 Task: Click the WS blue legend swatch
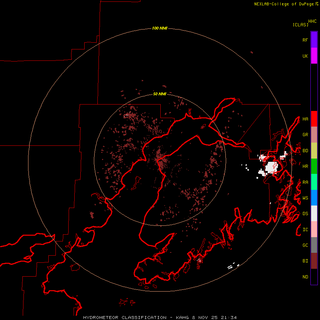click(x=314, y=198)
